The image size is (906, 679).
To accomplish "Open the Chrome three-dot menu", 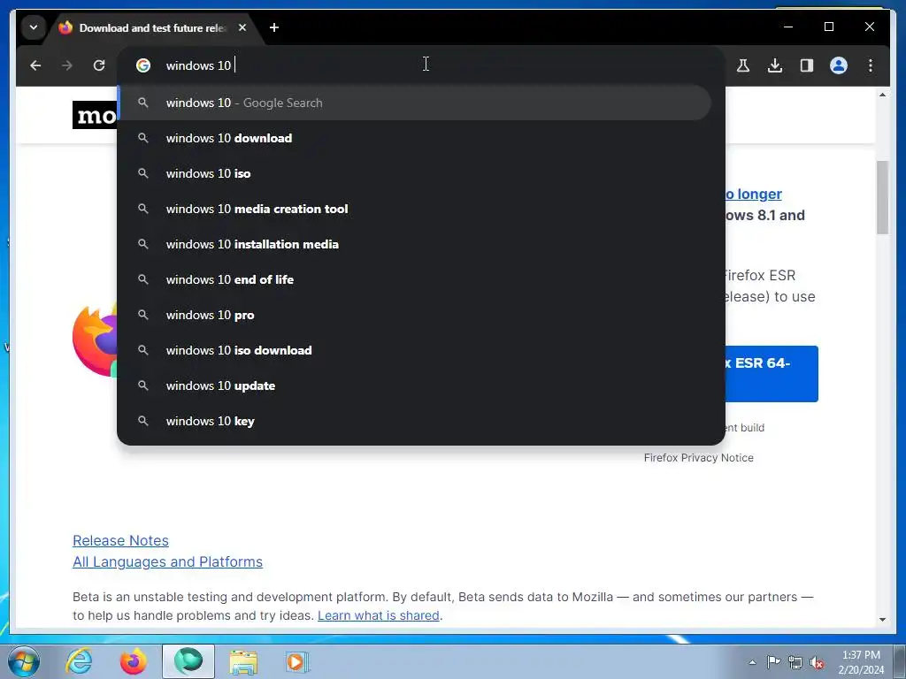I will tap(871, 65).
